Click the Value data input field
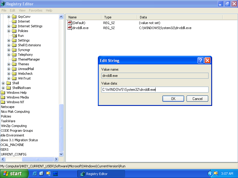 click(x=155, y=90)
